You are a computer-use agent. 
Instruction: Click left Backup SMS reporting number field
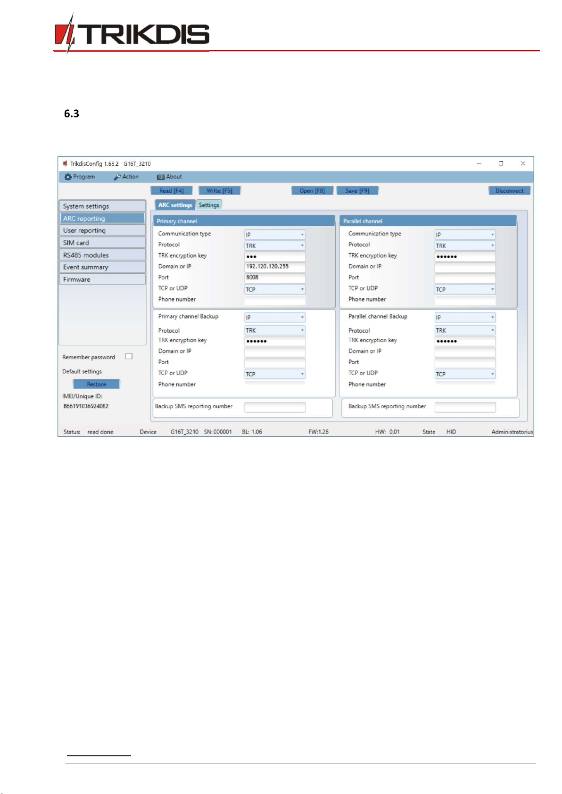tap(275, 407)
